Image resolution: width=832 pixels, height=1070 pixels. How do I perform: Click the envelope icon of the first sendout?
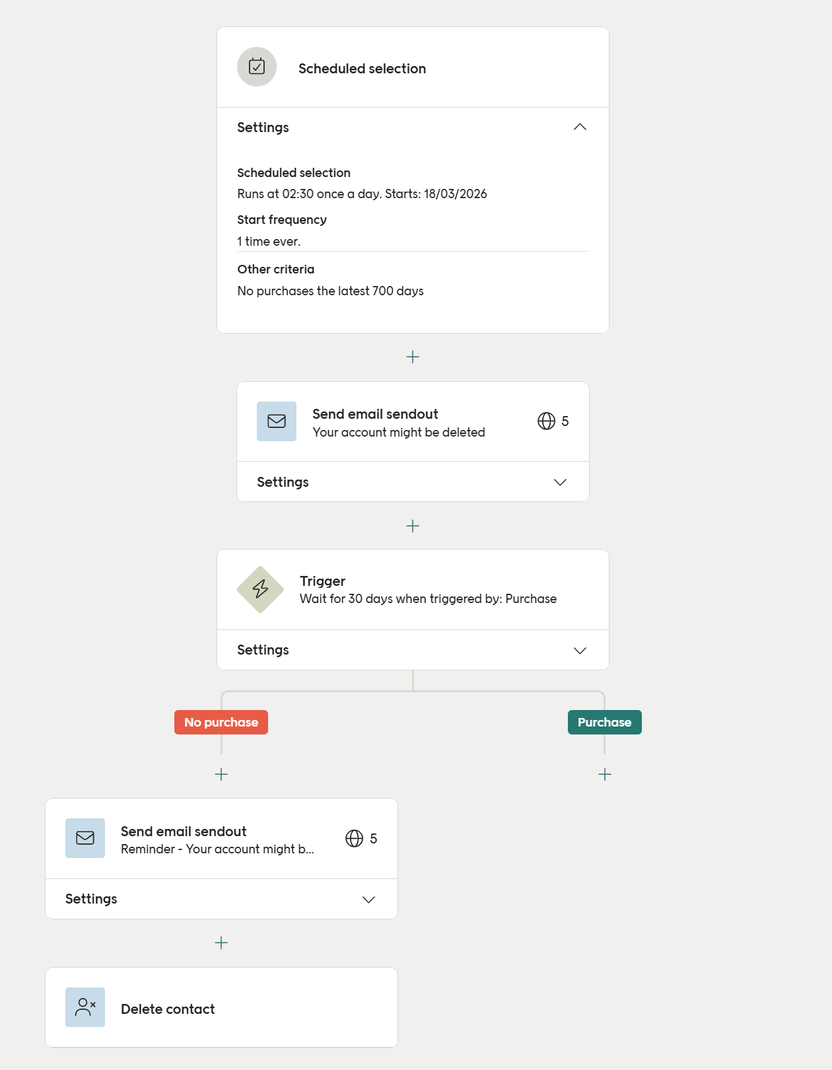coord(277,421)
